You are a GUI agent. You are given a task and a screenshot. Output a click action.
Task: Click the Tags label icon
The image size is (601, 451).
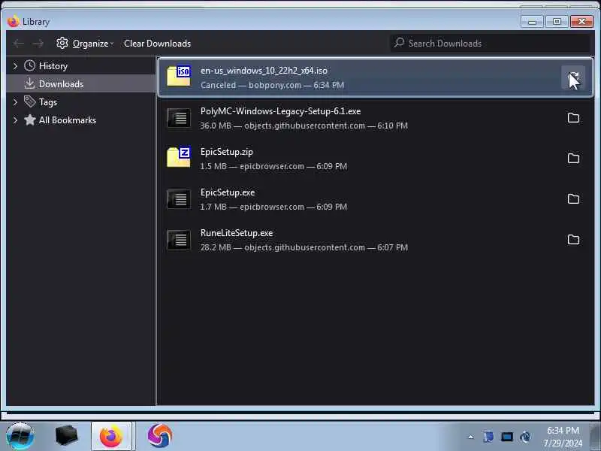click(x=29, y=101)
